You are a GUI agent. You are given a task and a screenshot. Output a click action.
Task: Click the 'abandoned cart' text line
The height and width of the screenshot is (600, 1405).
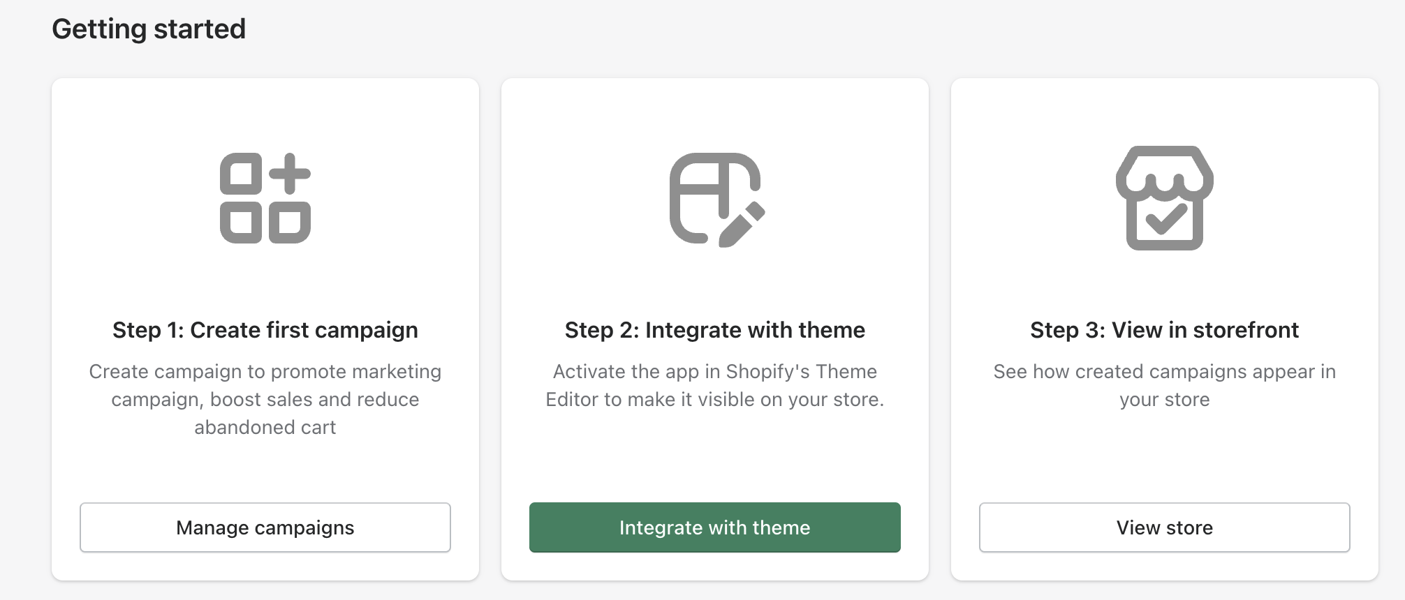tap(265, 427)
